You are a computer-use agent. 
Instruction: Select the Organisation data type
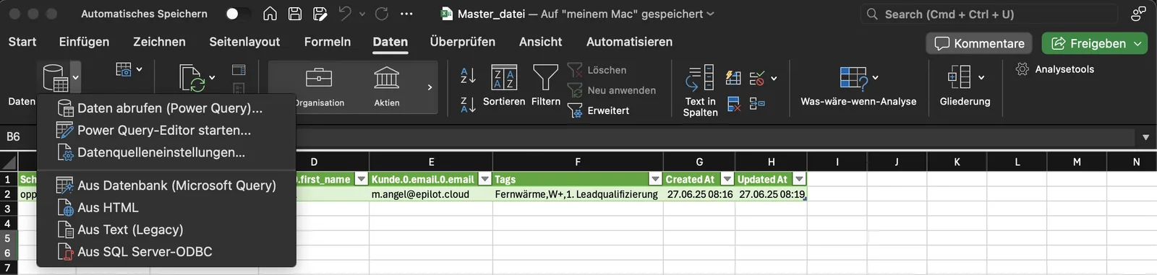(x=319, y=87)
